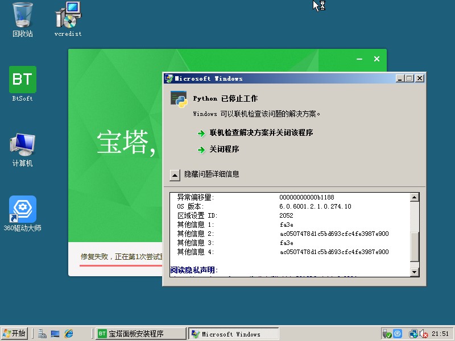Select the vcredist installer desktop icon

[x=68, y=19]
